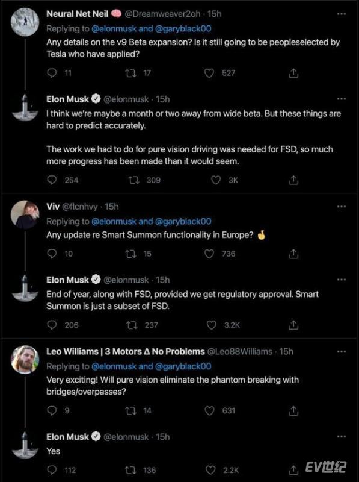Reply to Elon Musk's "Yes" tweet
The height and width of the screenshot is (482, 359).
pos(52,470)
